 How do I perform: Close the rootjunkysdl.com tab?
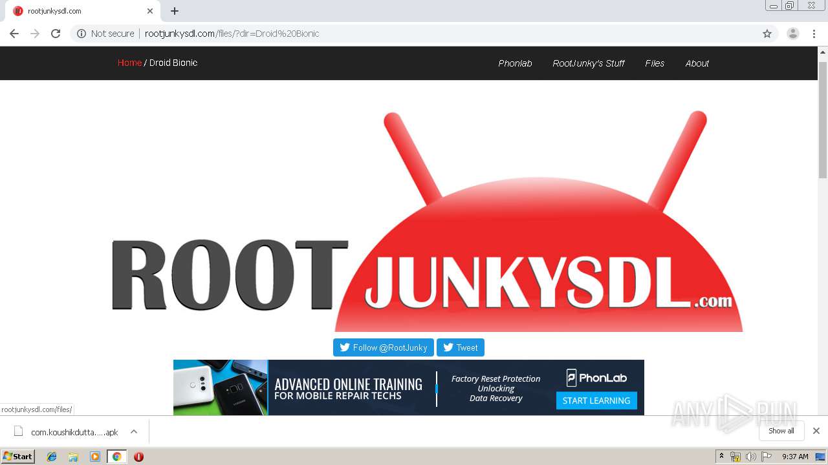150,11
